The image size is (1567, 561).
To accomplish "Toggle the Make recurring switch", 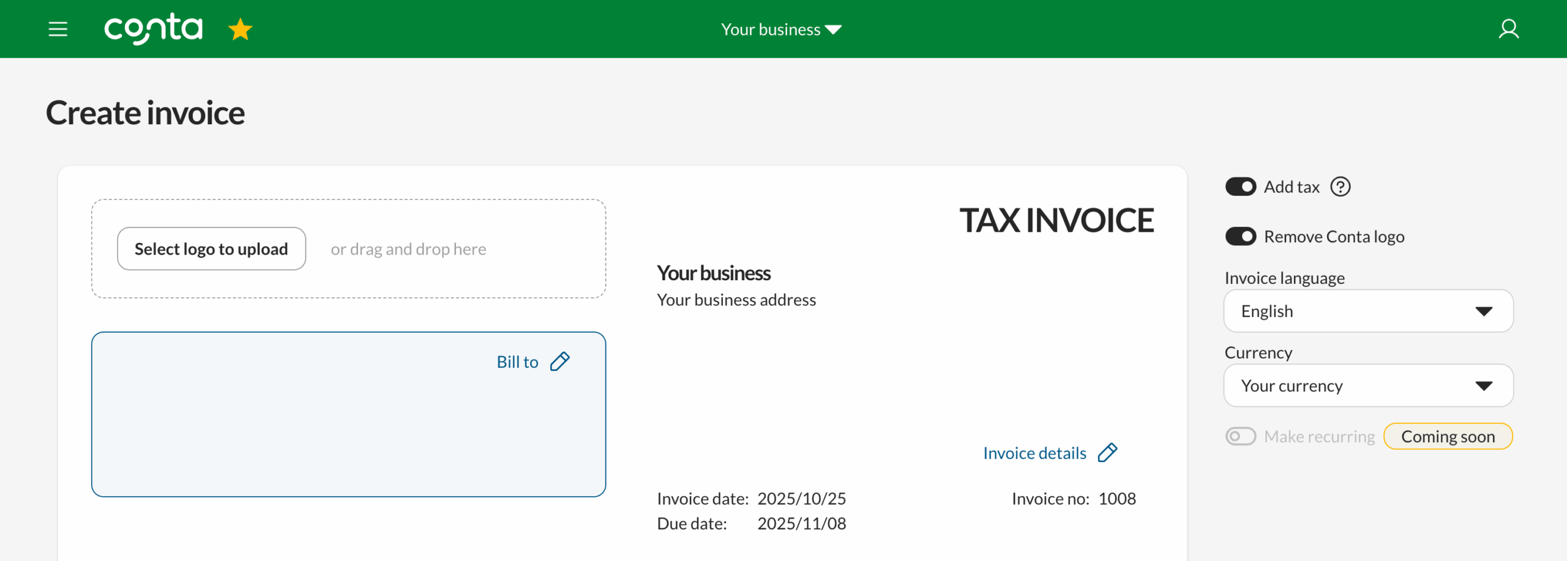I will pyautogui.click(x=1241, y=436).
